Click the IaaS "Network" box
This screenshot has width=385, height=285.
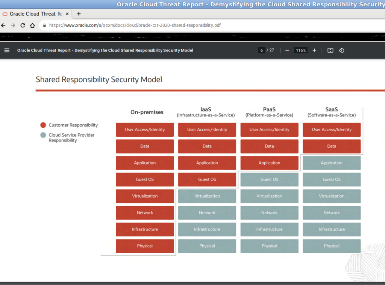[207, 213]
